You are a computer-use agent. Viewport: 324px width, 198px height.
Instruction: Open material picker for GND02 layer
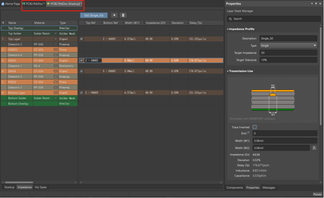[x=56, y=49]
